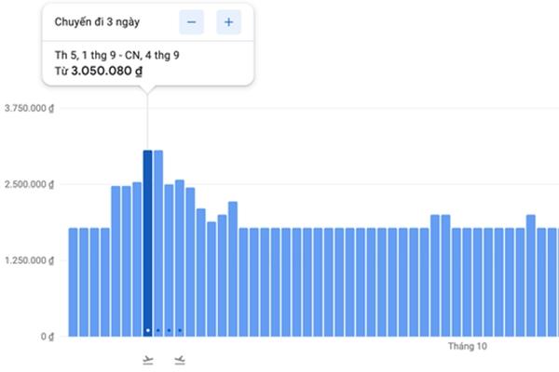Click the first raised bar left of highlighted bar
This screenshot has height=372, width=559.
(x=116, y=260)
